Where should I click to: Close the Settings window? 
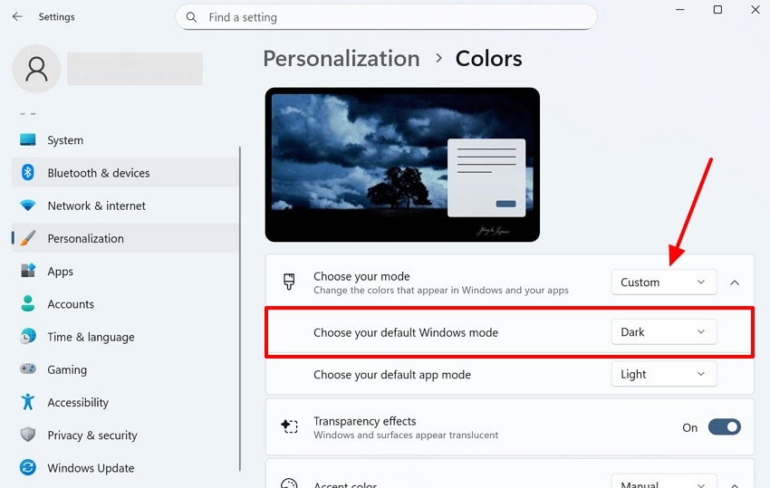pyautogui.click(x=756, y=9)
